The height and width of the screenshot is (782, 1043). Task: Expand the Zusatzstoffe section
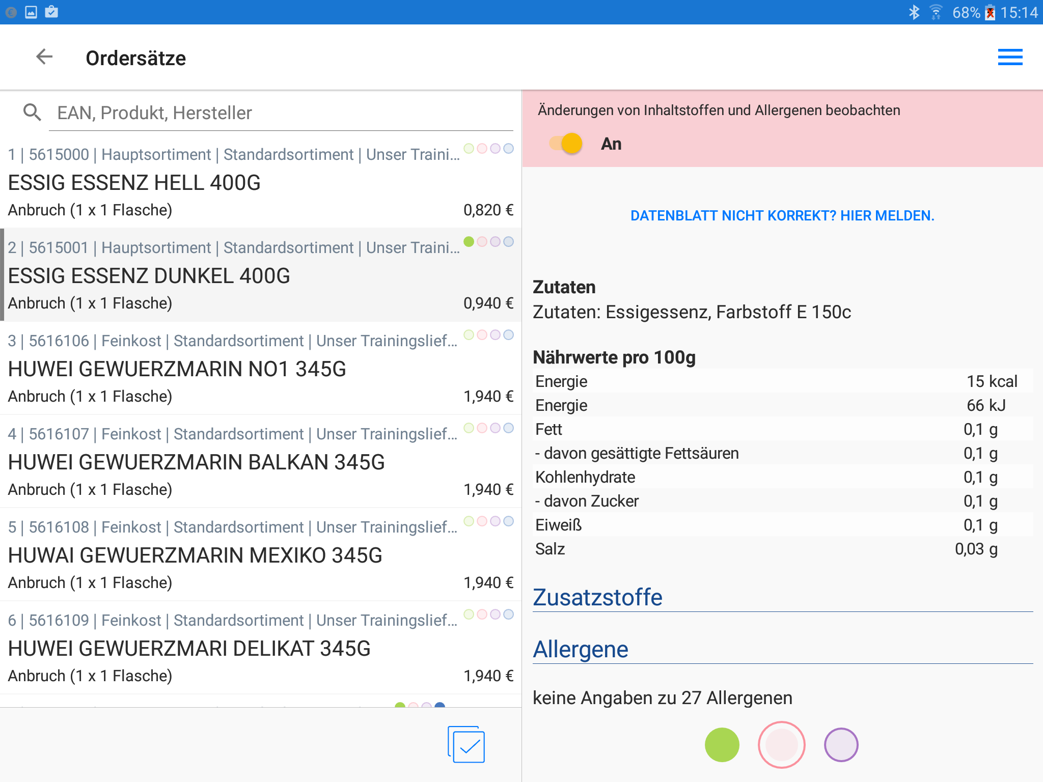click(x=597, y=597)
